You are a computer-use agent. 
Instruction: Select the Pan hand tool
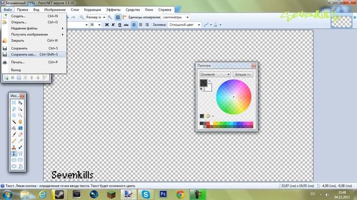20,122
